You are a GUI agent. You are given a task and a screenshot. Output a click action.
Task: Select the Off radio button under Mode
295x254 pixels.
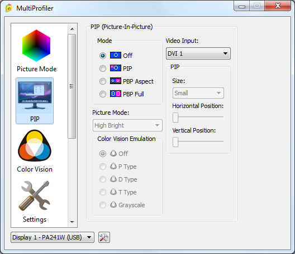pyautogui.click(x=103, y=56)
